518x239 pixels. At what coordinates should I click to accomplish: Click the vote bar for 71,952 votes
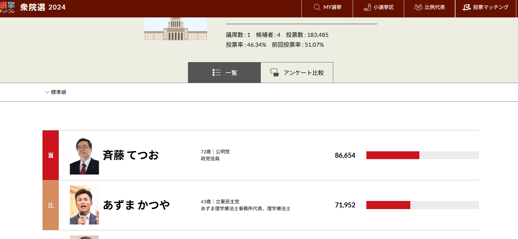tap(422, 205)
